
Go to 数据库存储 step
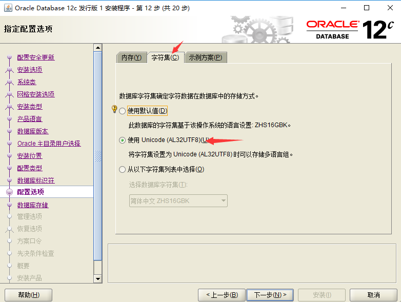33,205
